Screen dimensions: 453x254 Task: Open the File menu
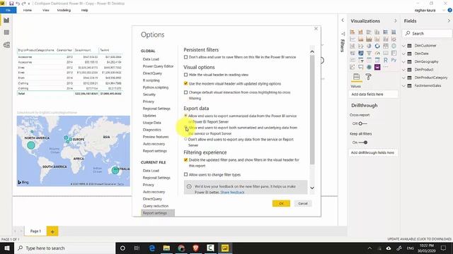click(x=8, y=10)
